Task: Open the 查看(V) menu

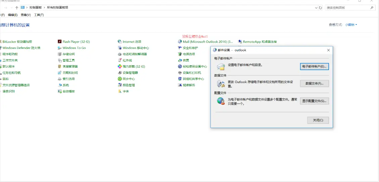Action: [x=26, y=15]
